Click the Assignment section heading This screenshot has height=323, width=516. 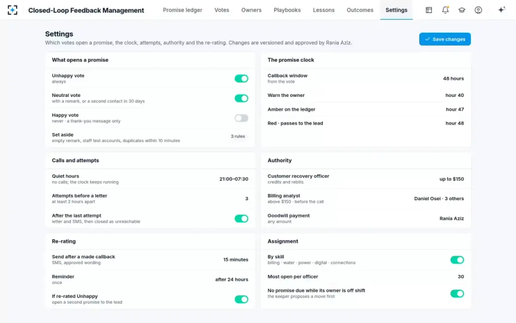(283, 241)
